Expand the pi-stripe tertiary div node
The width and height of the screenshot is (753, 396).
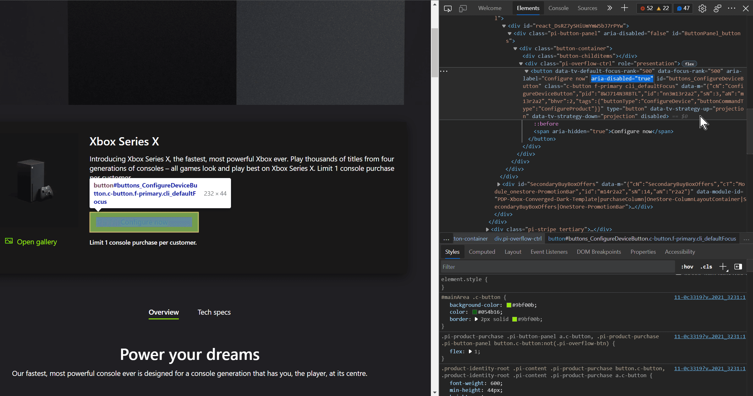coord(487,230)
